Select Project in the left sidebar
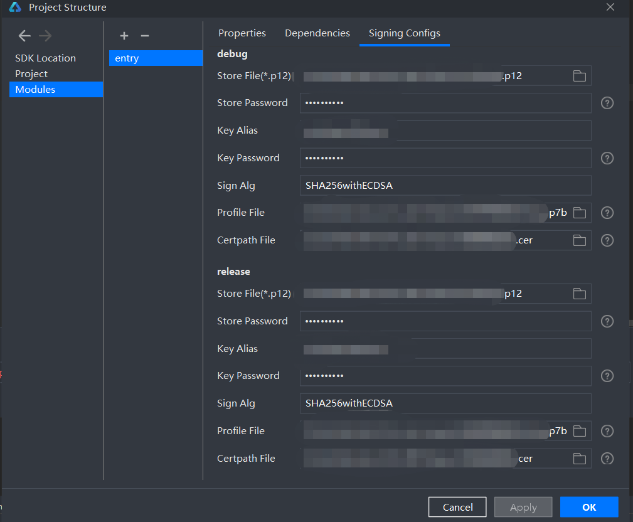 (31, 74)
